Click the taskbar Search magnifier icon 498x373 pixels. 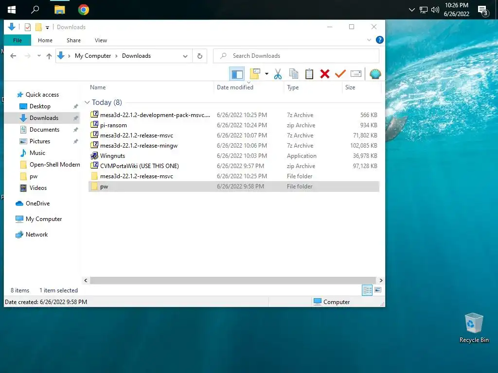pyautogui.click(x=35, y=10)
